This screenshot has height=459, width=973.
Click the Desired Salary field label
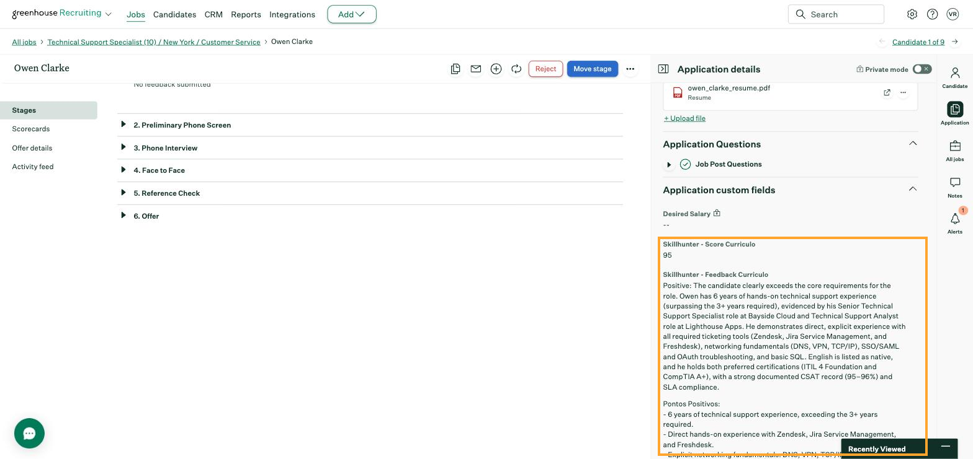[686, 214]
